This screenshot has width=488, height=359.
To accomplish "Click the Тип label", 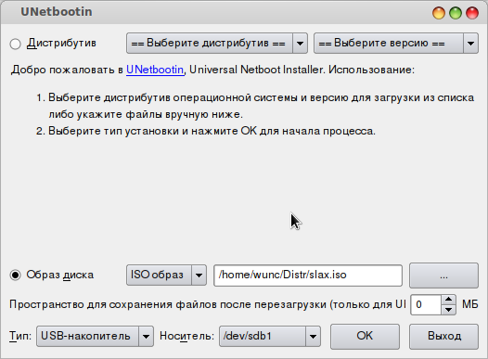I will pyautogui.click(x=20, y=337).
